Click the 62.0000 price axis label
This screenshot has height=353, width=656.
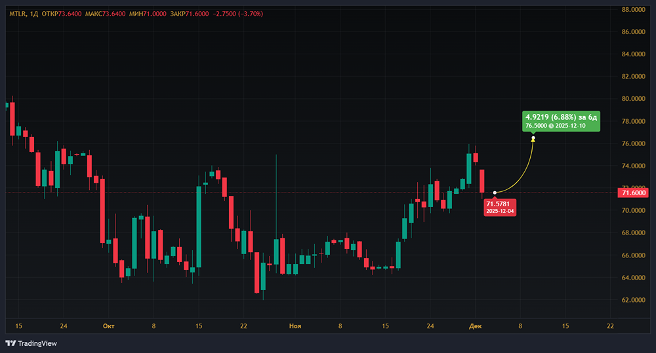(x=634, y=300)
